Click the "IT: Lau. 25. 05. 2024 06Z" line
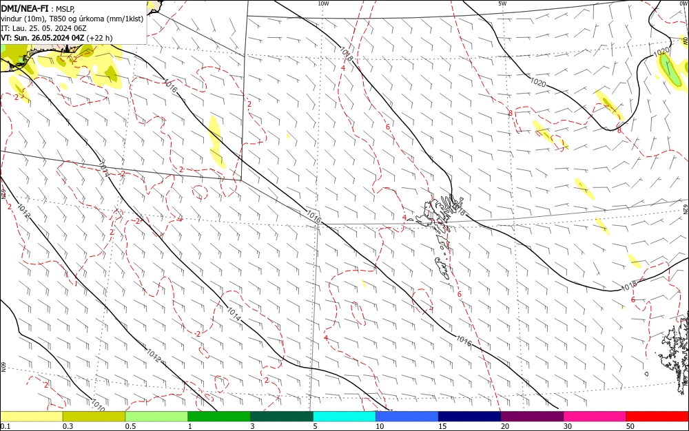689x431 pixels. point(43,28)
